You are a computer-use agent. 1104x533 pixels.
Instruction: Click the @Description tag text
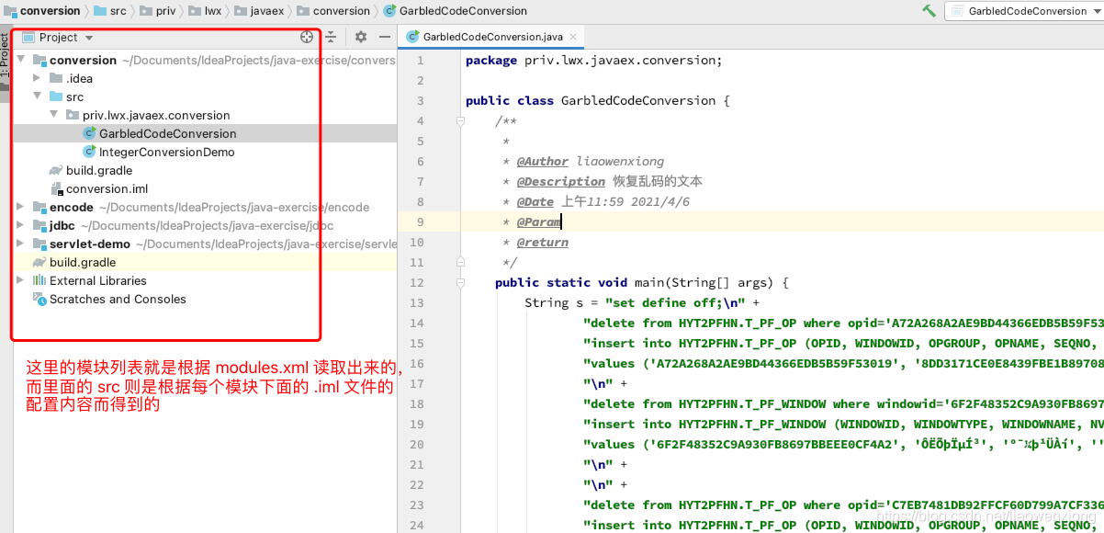pos(561,181)
